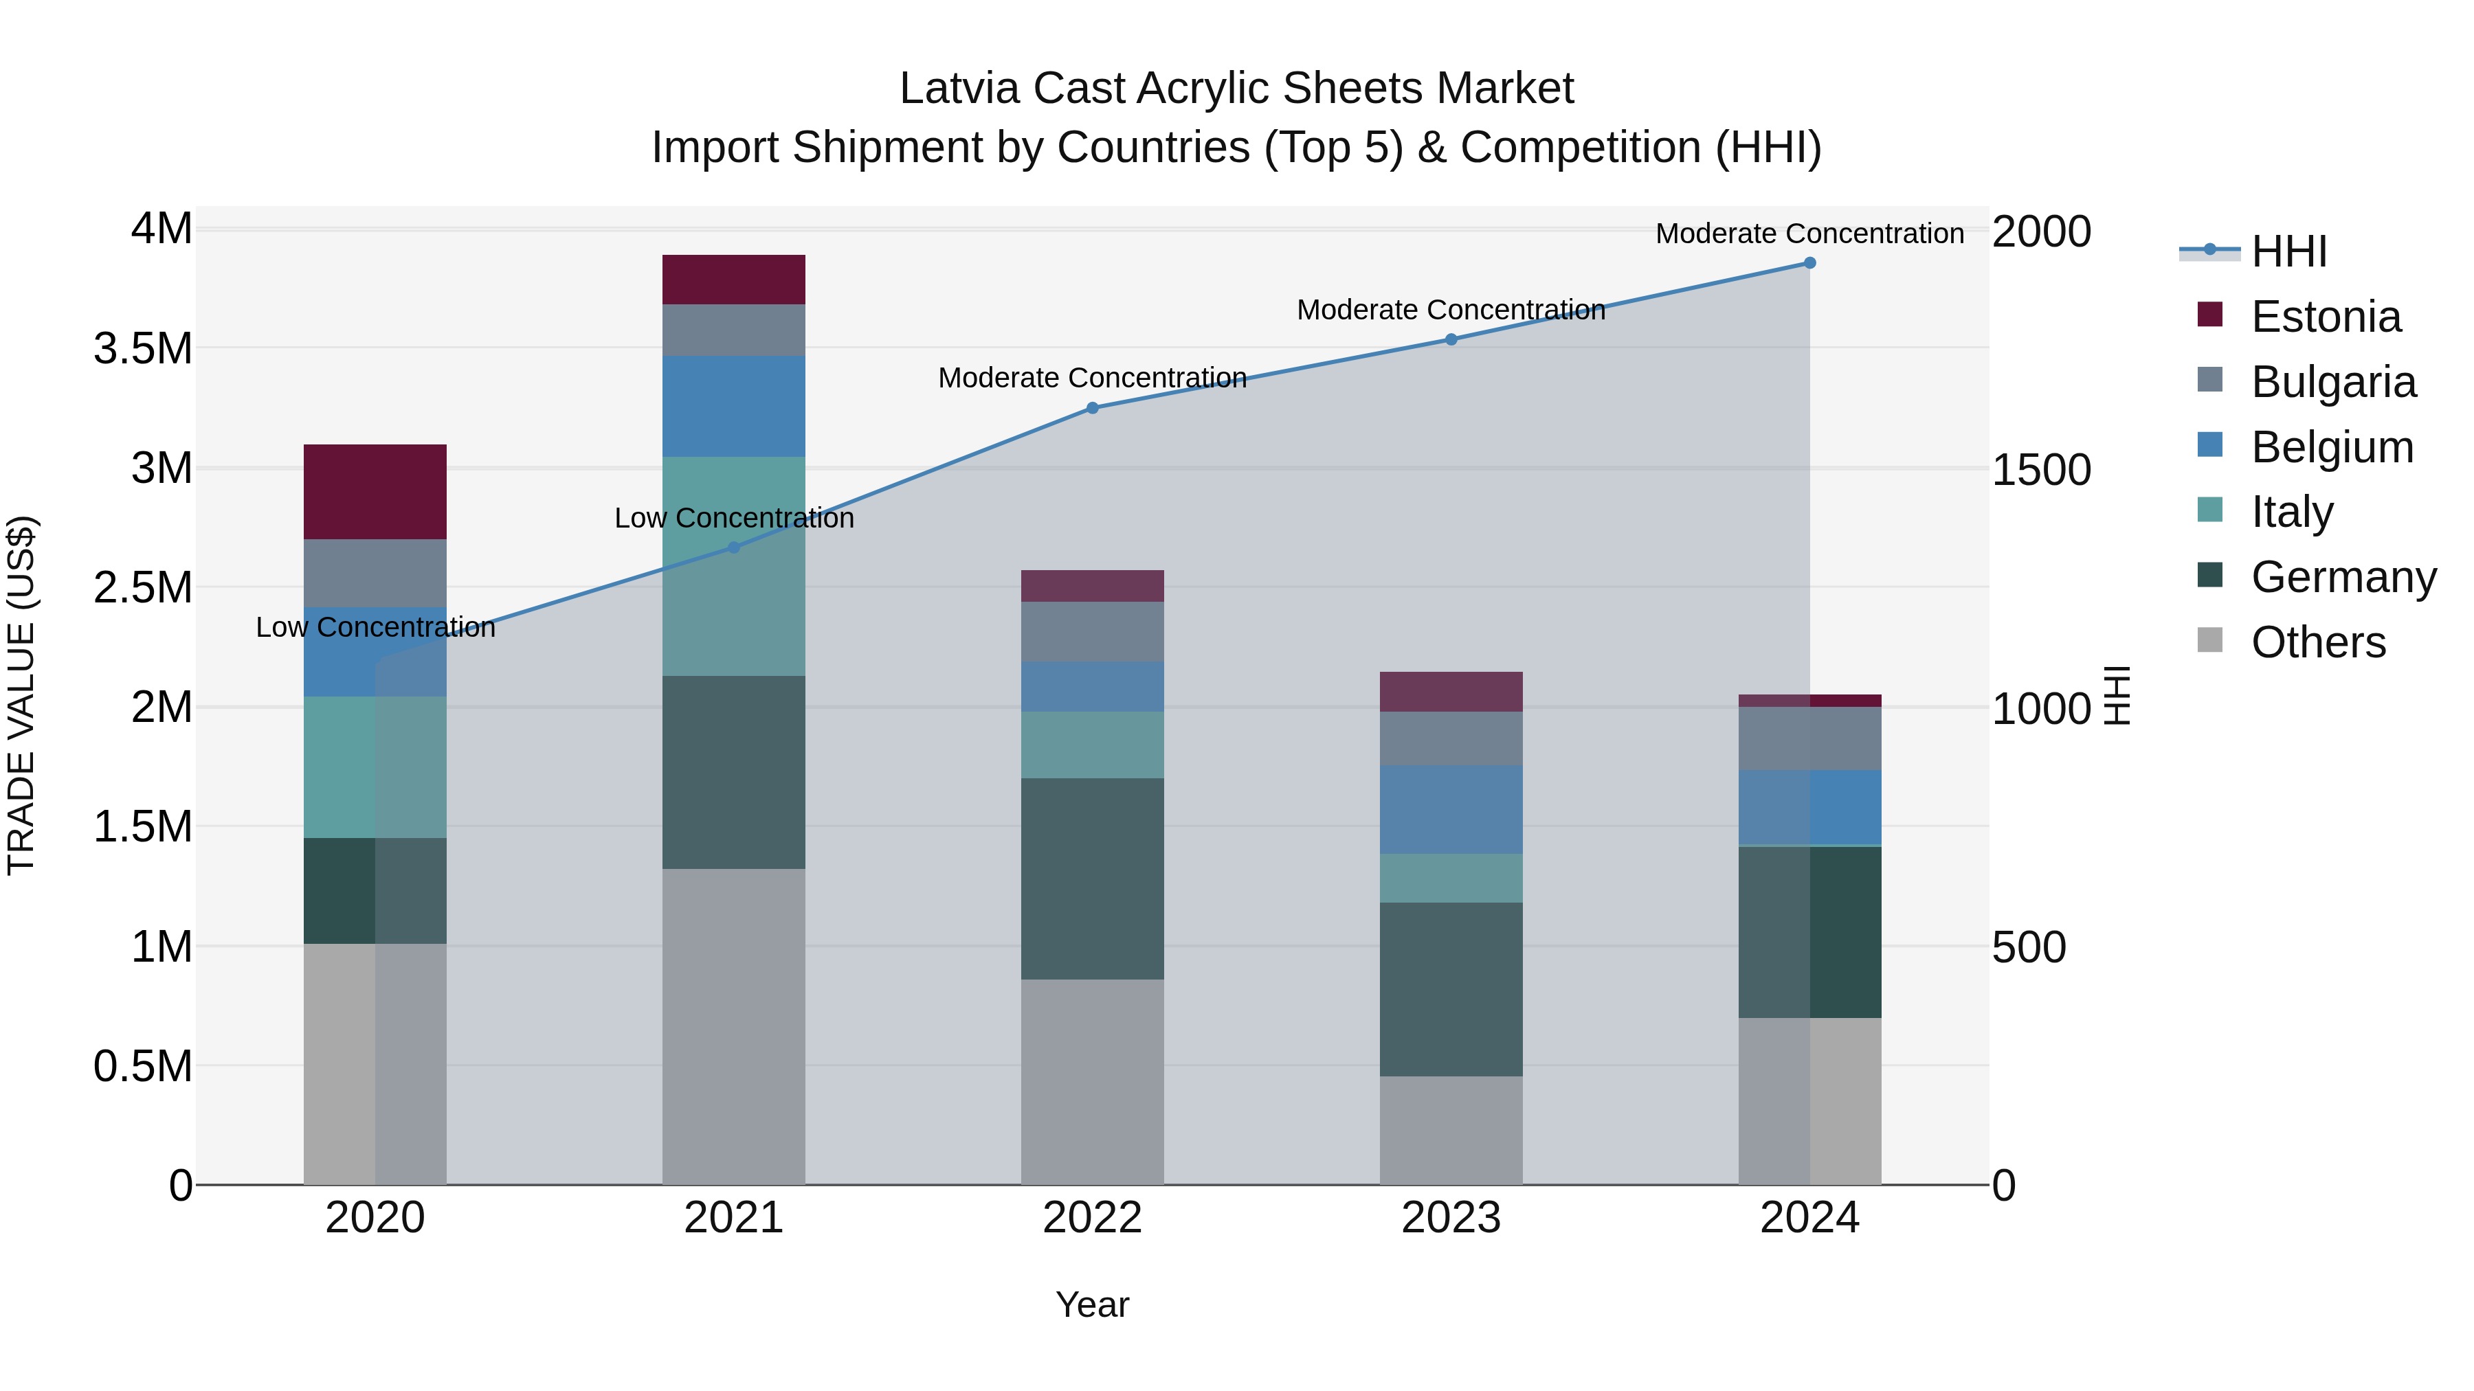Image resolution: width=2474 pixels, height=1391 pixels.
Task: Click the 4M tick on left axis
Action: coord(161,229)
